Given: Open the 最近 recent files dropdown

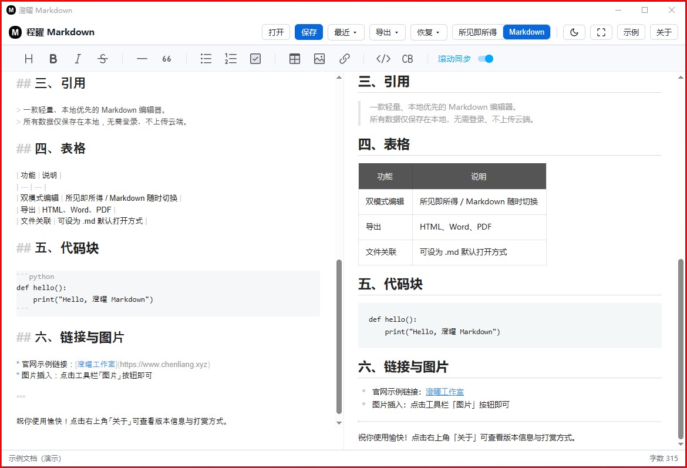Looking at the screenshot, I should coord(346,32).
